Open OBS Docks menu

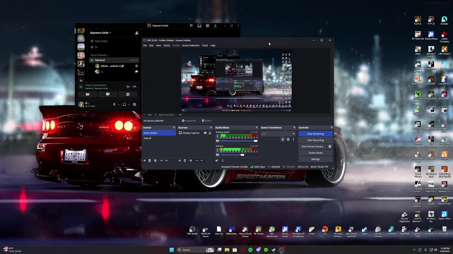pyautogui.click(x=167, y=45)
